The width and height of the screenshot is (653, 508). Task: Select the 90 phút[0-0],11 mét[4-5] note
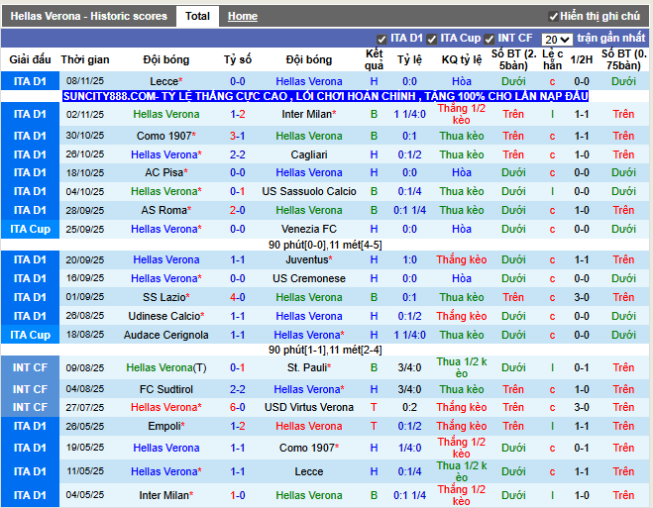point(325,245)
